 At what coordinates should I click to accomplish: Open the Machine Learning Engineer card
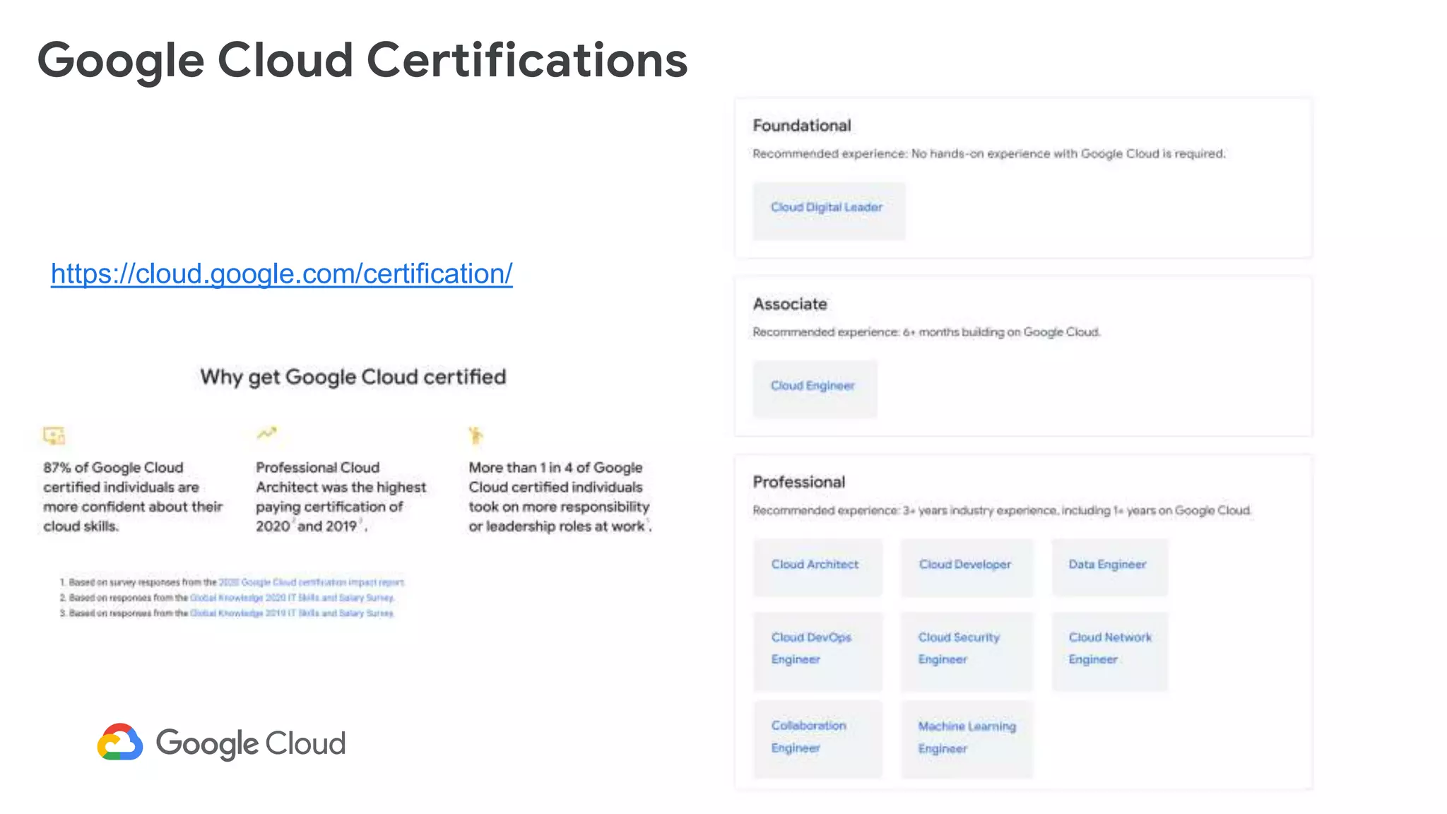tap(967, 739)
